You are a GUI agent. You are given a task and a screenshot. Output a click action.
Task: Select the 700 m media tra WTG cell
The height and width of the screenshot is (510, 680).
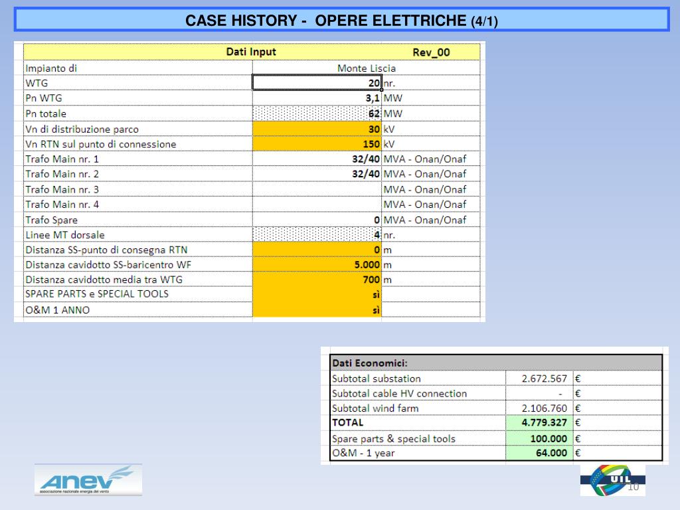(317, 280)
